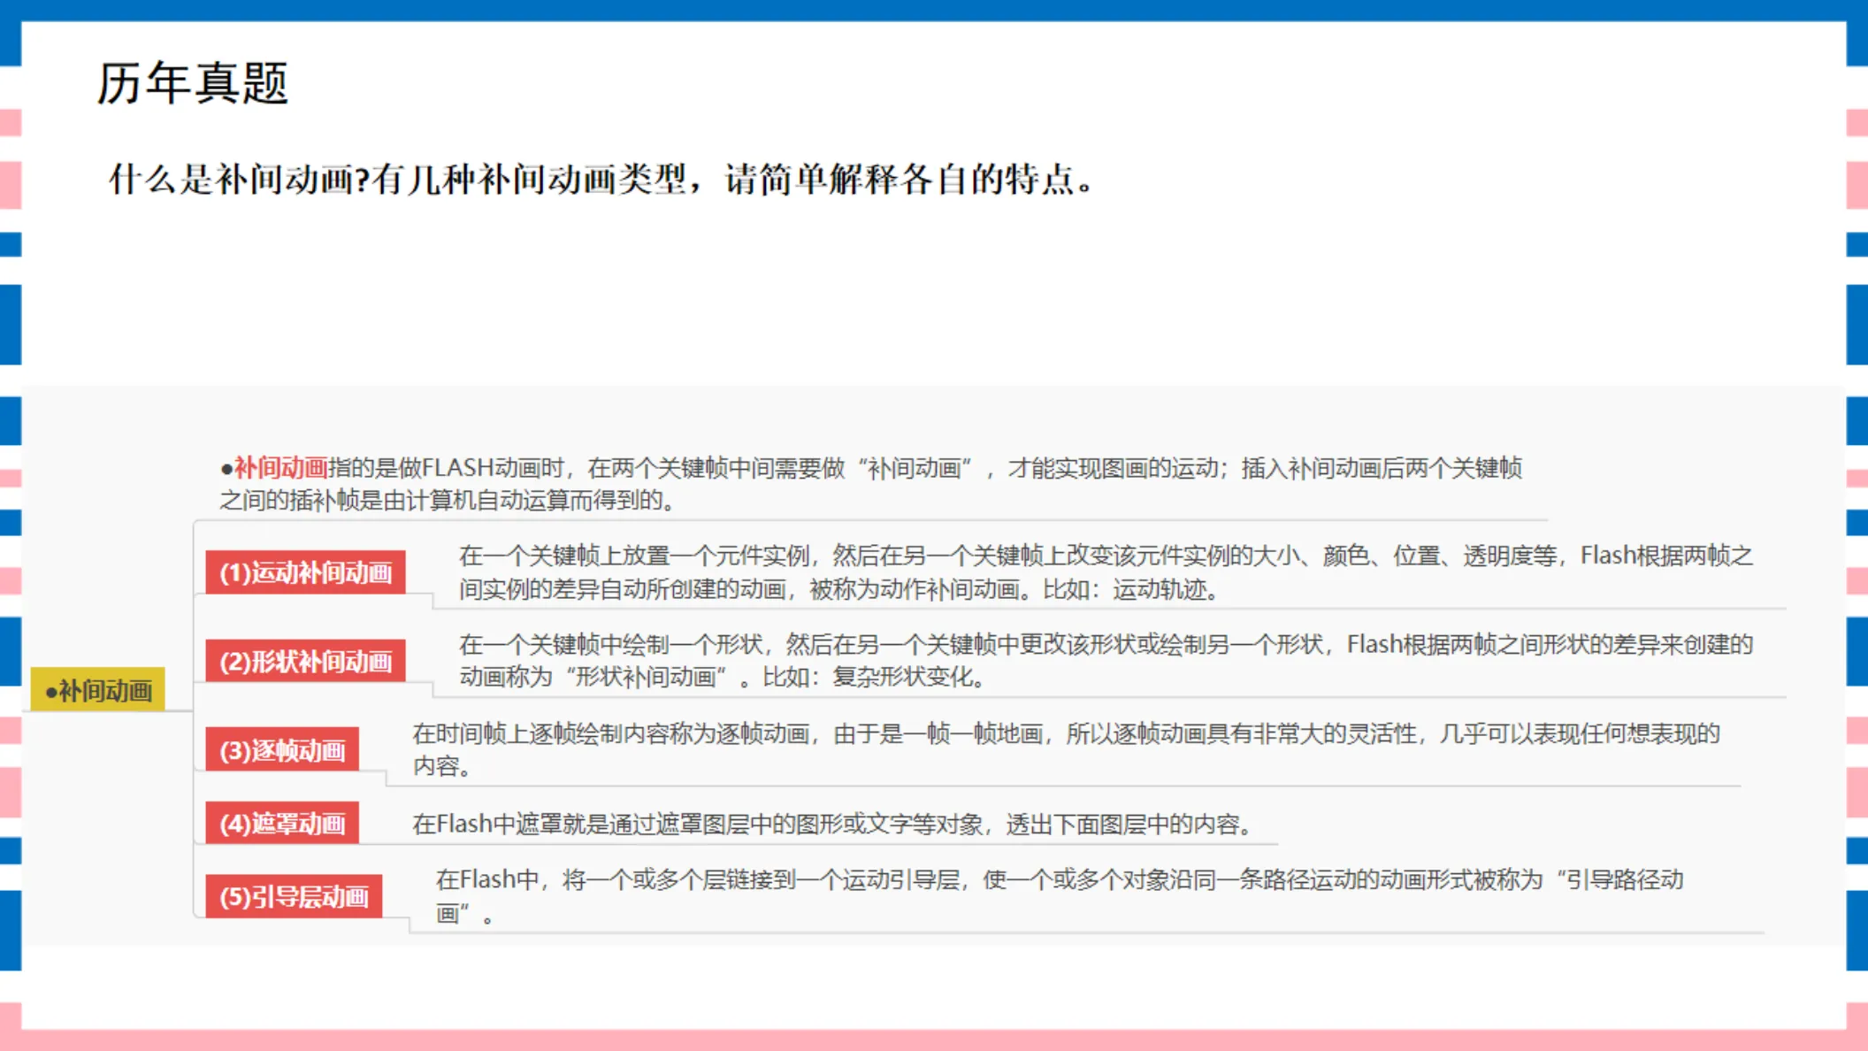Select the (5)引导层动画 red node
The height and width of the screenshot is (1051, 1868).
(294, 897)
